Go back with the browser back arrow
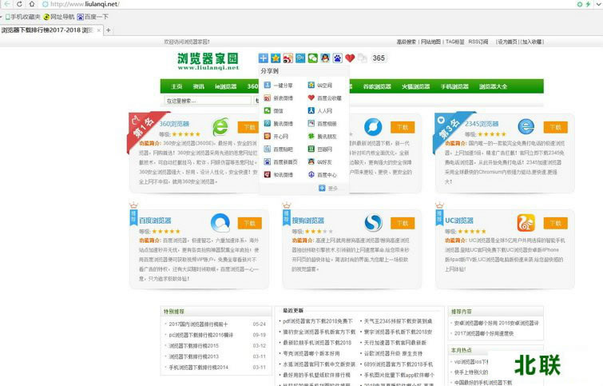The height and width of the screenshot is (386, 603). click(x=7, y=4)
